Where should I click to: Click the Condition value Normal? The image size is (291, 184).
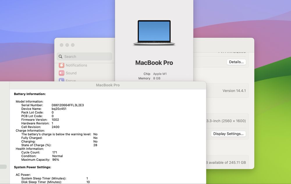click(x=58, y=156)
